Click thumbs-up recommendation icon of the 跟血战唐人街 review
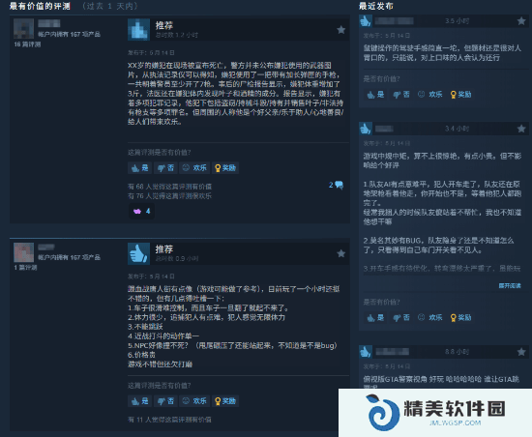532x437 pixels. pos(138,253)
